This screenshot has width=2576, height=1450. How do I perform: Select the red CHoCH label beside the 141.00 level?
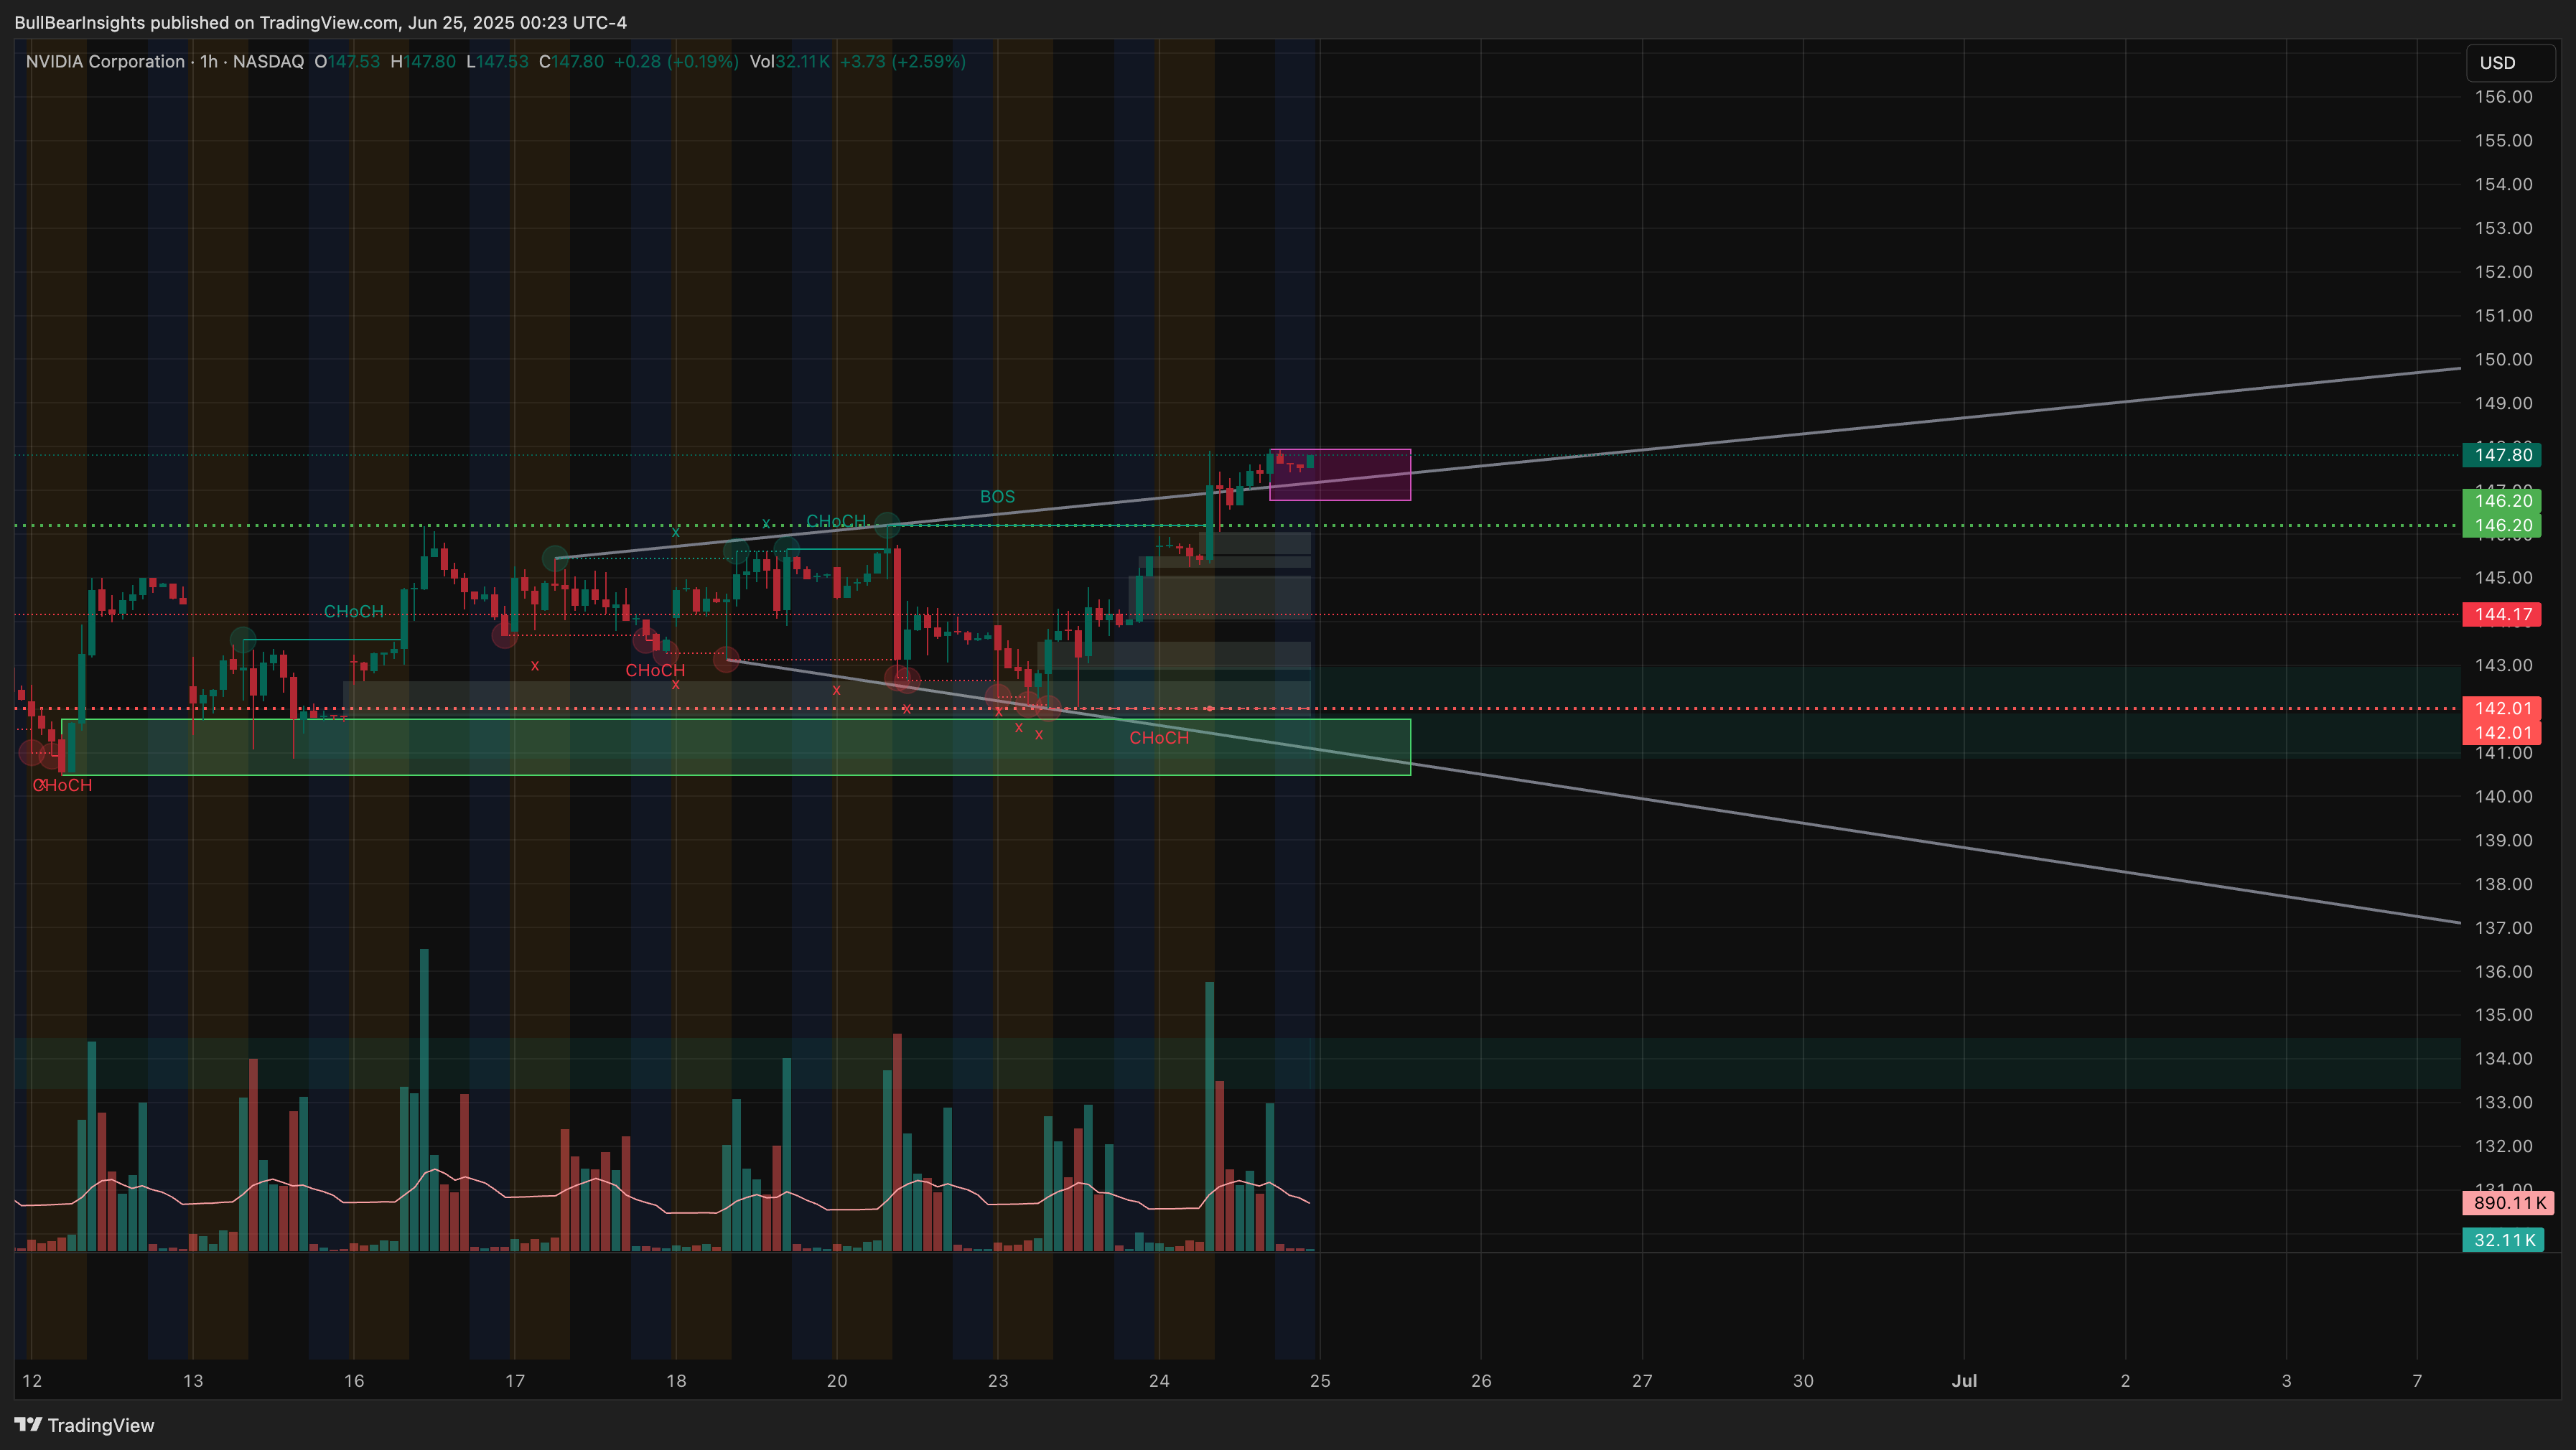tap(1159, 738)
